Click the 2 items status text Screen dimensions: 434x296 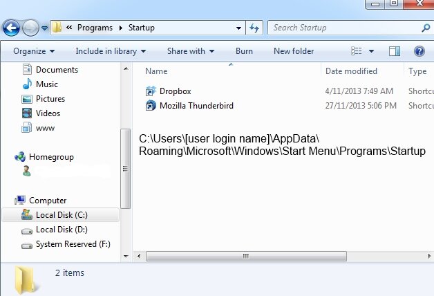coord(70,273)
